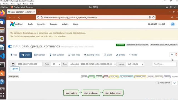The height and width of the screenshot is (100, 178).
Task: Open Thunderbird mail in the dock
Action: tap(2, 22)
